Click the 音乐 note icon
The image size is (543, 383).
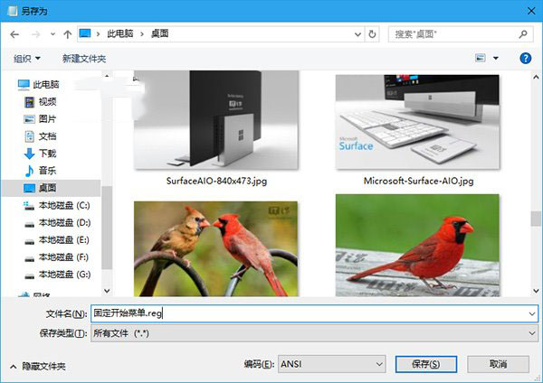[x=30, y=171]
